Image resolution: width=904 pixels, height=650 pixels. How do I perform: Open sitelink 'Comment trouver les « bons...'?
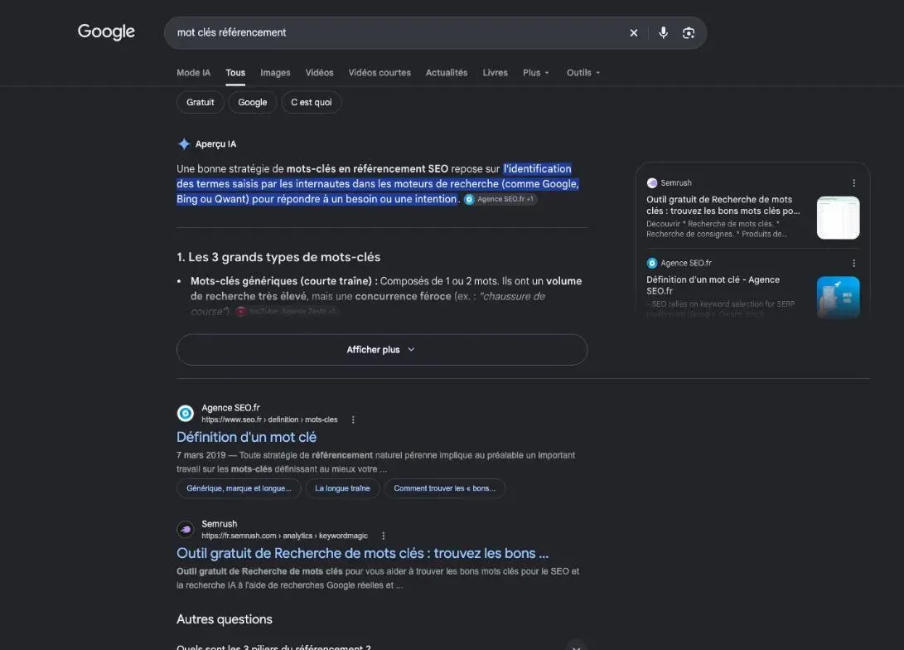click(x=444, y=488)
